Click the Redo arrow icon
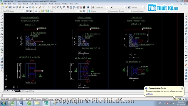188x106 pixels. pos(48,7)
